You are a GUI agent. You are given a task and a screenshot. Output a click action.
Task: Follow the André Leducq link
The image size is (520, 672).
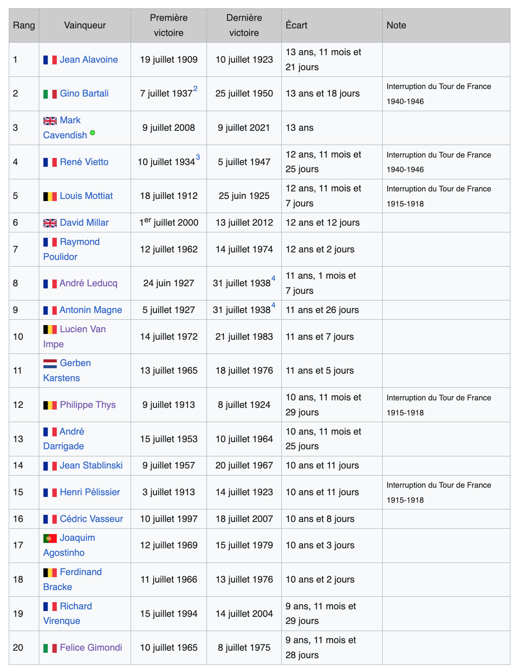coord(88,283)
